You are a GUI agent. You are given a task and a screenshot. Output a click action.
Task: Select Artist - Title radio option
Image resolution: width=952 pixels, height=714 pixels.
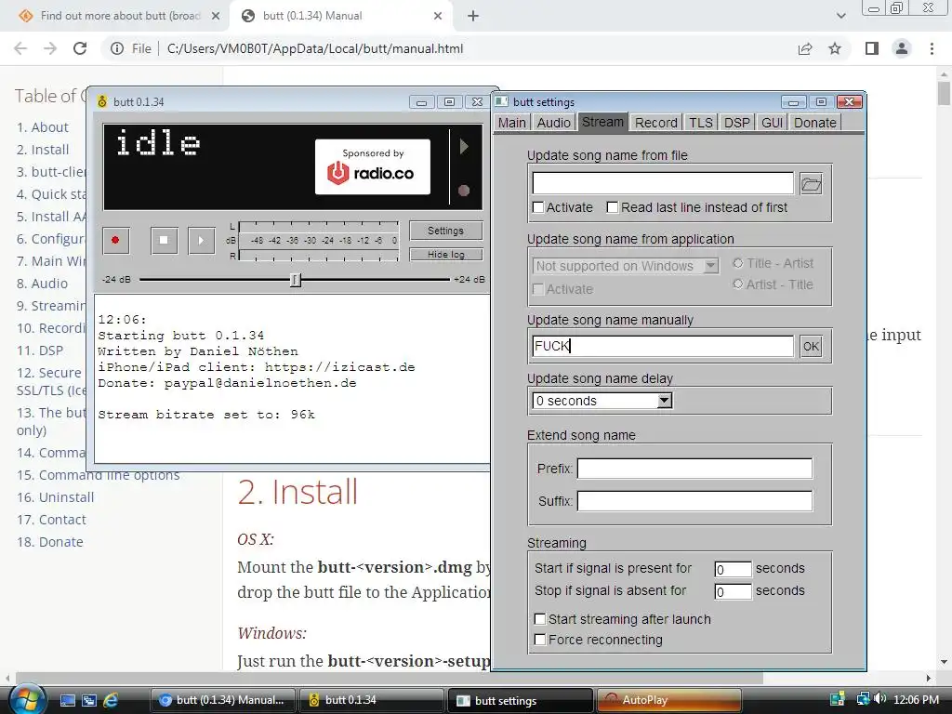click(737, 284)
